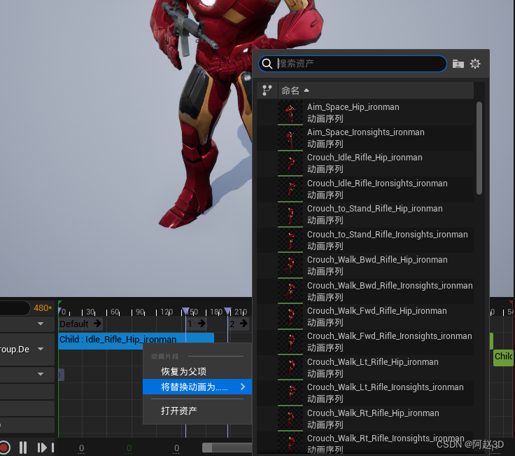
Task: Select Crouch_Walk_Rt_Rifle_Ironsights_ironman
Action: [x=365, y=444]
